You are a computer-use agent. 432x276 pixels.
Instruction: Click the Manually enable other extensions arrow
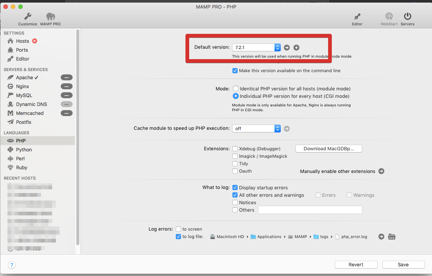(381, 171)
